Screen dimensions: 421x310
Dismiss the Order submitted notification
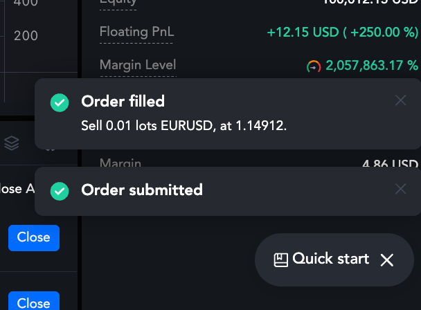pyautogui.click(x=400, y=189)
